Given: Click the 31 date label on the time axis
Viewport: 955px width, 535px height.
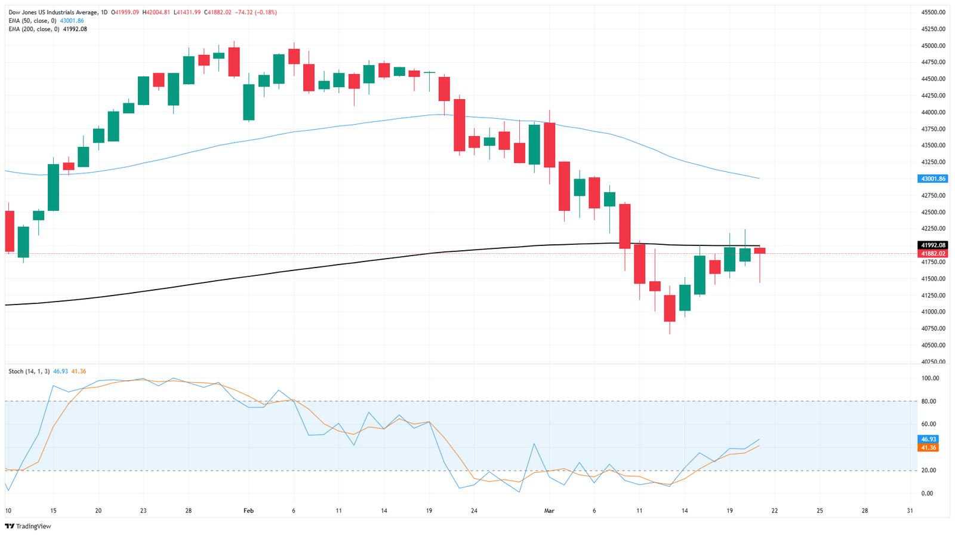Looking at the screenshot, I should 910,511.
